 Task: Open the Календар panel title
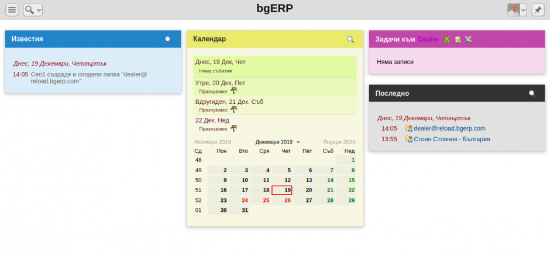coord(209,39)
